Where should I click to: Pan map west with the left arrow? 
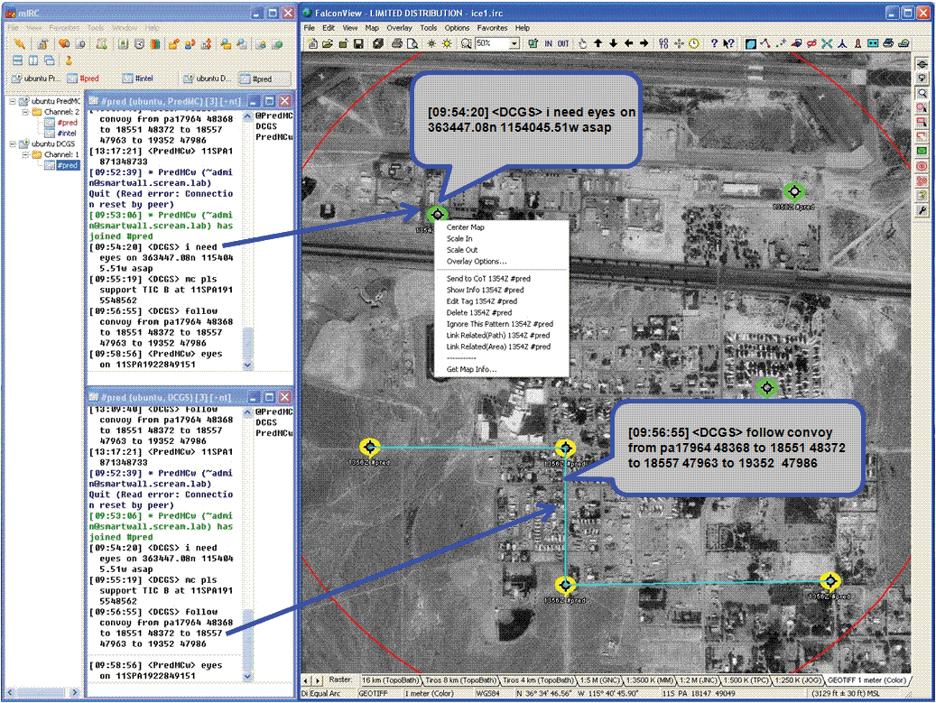[x=628, y=43]
